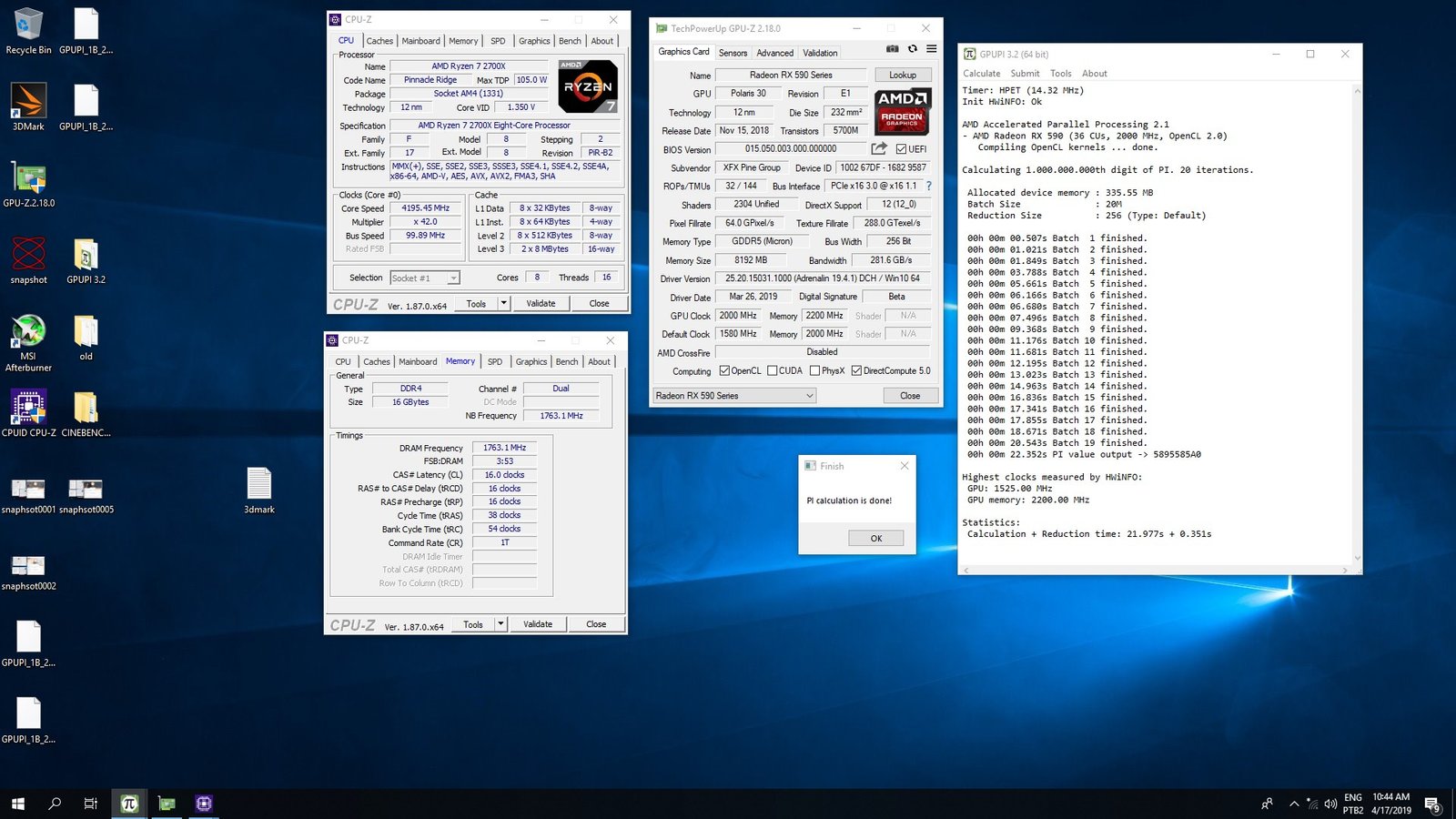Click the BIOS version share/export icon
The width and height of the screenshot is (1456, 819).
tap(878, 148)
